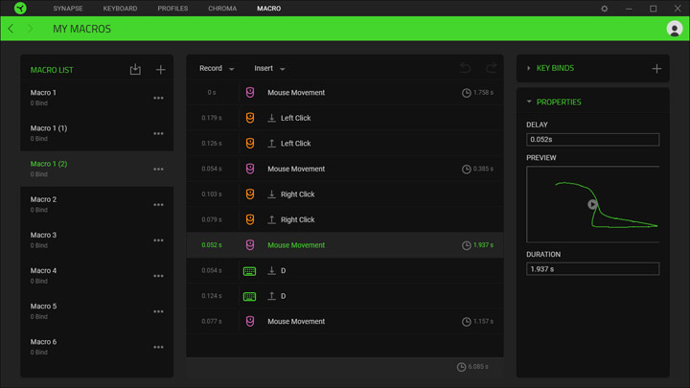Viewport: 690px width, 388px height.
Task: Open options menu for Macro 2
Action: point(158,205)
